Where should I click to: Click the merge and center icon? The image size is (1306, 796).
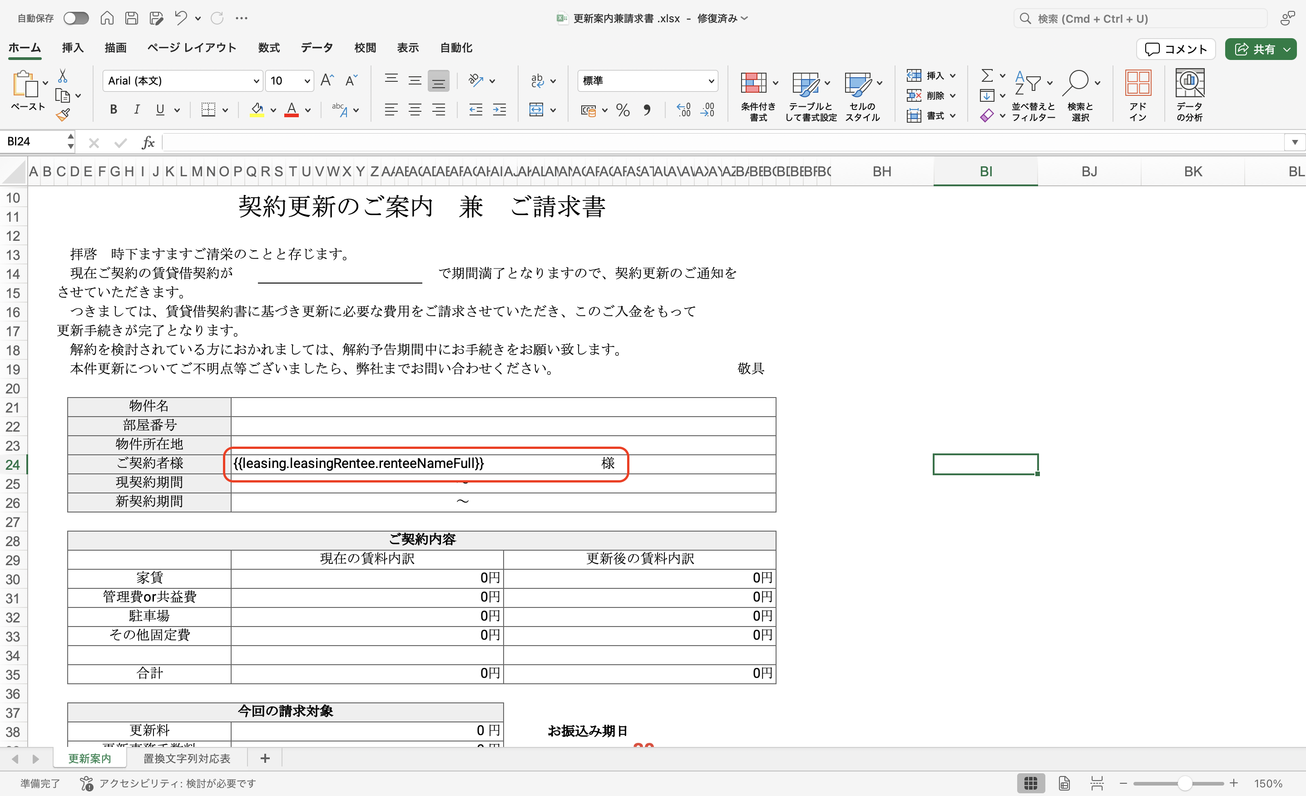536,110
